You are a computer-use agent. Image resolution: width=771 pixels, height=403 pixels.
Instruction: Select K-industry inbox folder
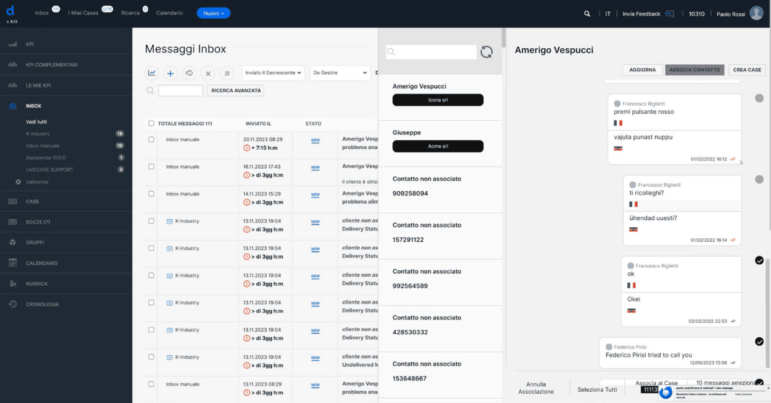[38, 134]
